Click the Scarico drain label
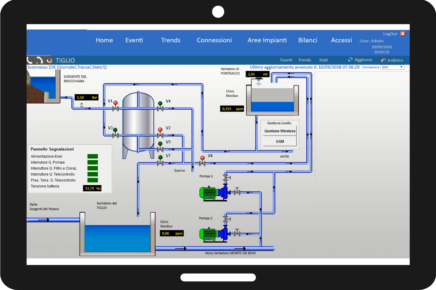The width and height of the screenshot is (436, 290). point(179,170)
